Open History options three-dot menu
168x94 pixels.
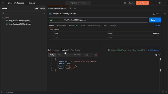[x=44, y=13]
